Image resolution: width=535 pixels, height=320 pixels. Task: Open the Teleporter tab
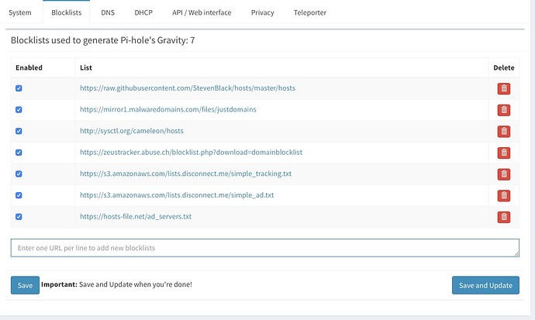[x=310, y=13]
